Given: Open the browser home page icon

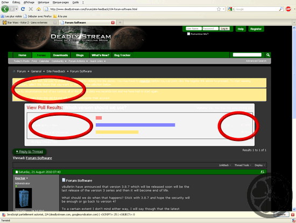Looking at the screenshot, I should [39, 9].
